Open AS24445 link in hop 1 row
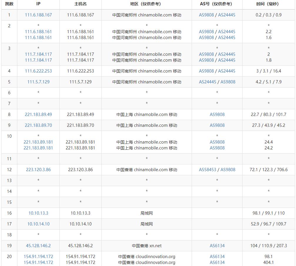 (227, 15)
